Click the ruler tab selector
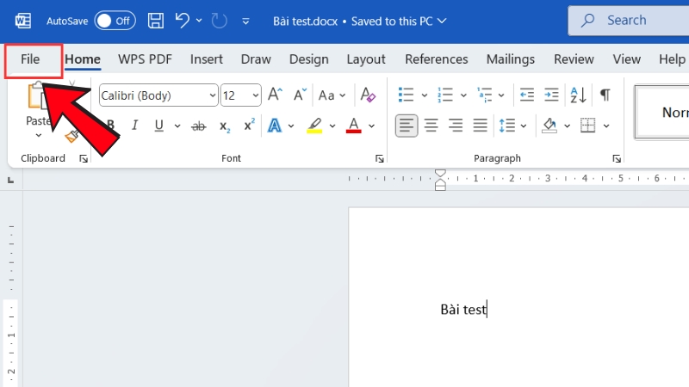The height and width of the screenshot is (387, 689). (11, 180)
